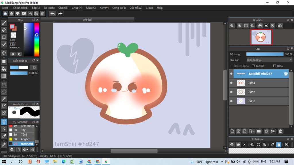Viewport: 294px width, 165px height.
Task: Open the Chỉnh sửa(E) menu
Action: coord(21,8)
